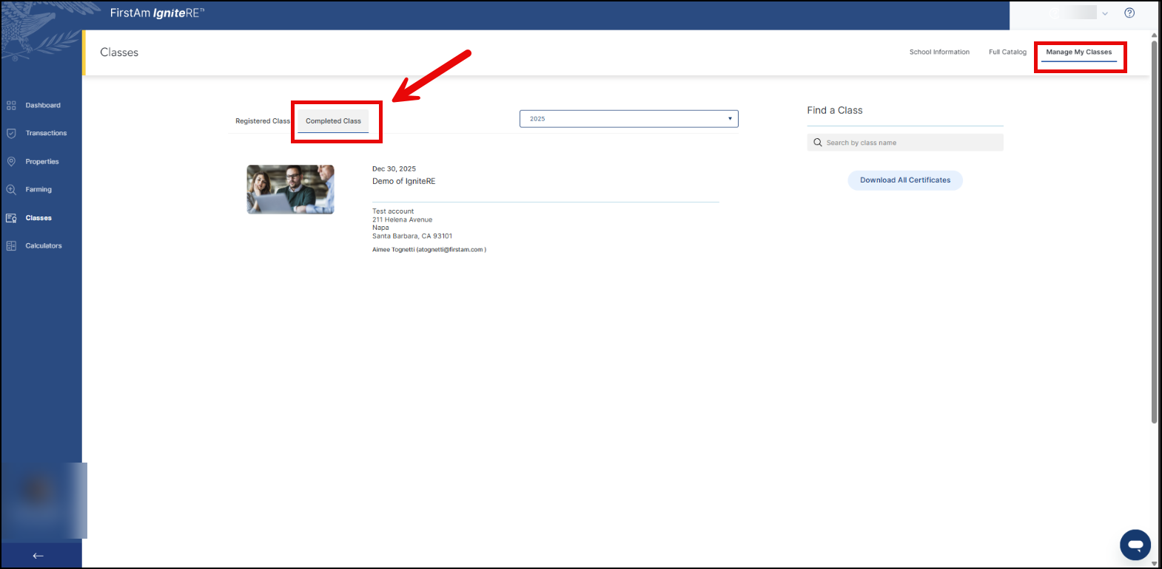Go to the School Information tab
1162x569 pixels.
pos(939,52)
